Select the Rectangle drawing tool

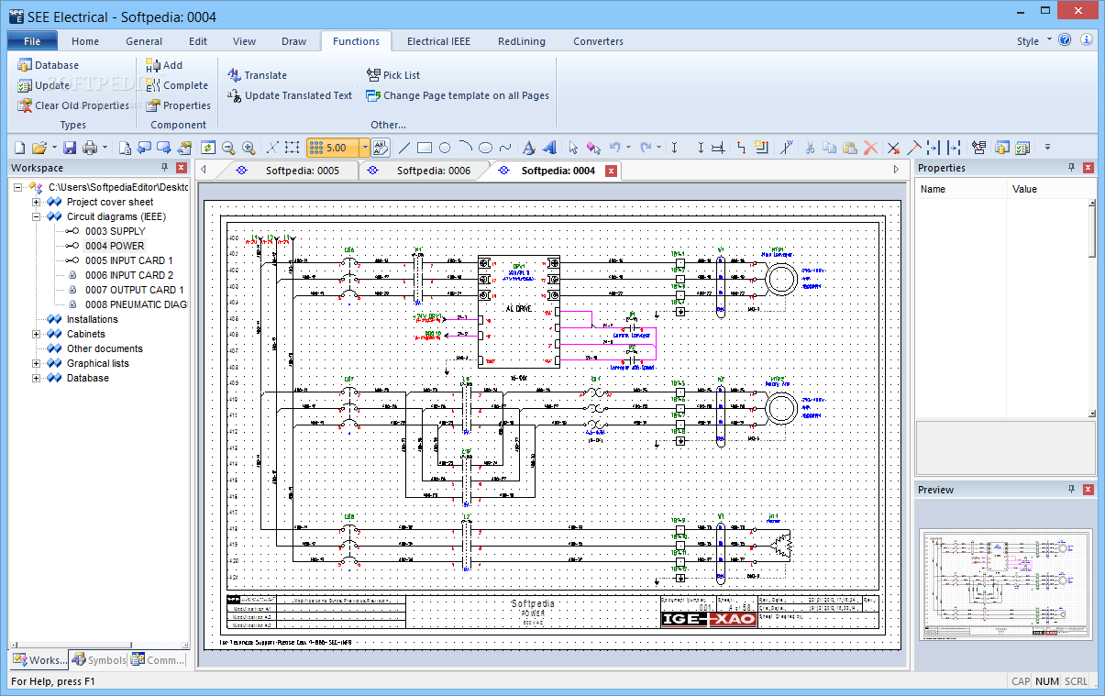coord(425,148)
